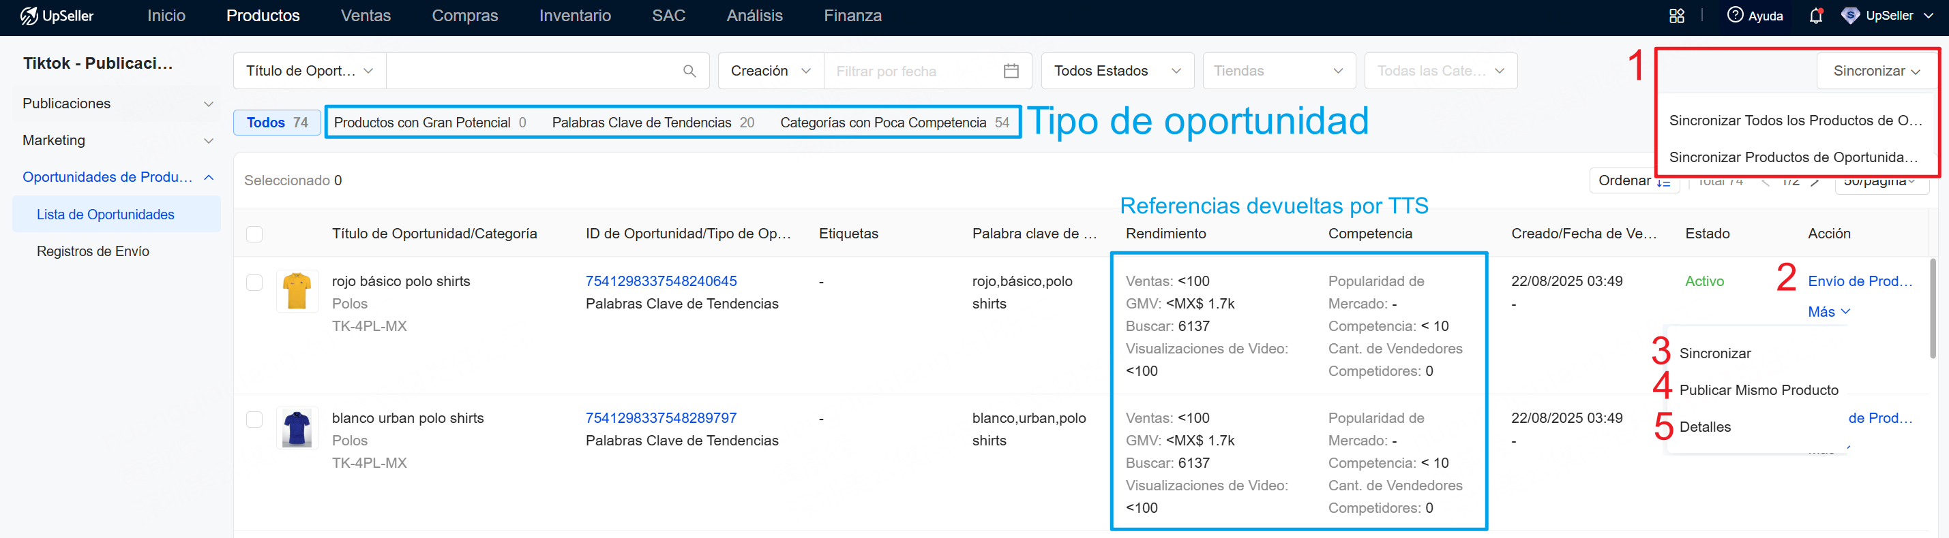The height and width of the screenshot is (538, 1949).
Task: Open Lista de Oportunidades page
Action: (117, 215)
